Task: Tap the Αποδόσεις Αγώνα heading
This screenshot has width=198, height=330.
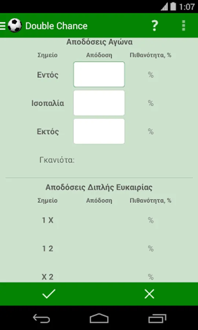Action: (99, 42)
